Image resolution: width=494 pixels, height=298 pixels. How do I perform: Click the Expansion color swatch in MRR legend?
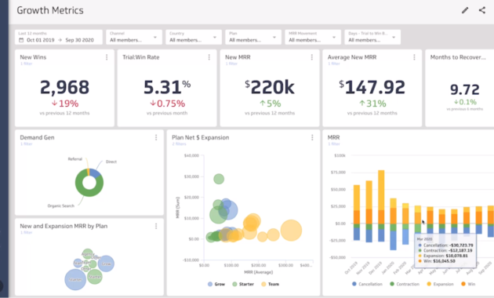pos(429,284)
